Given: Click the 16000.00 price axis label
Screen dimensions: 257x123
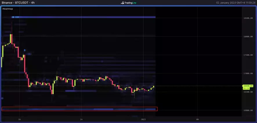Looking at the screenshot, I should [x=248, y=111].
